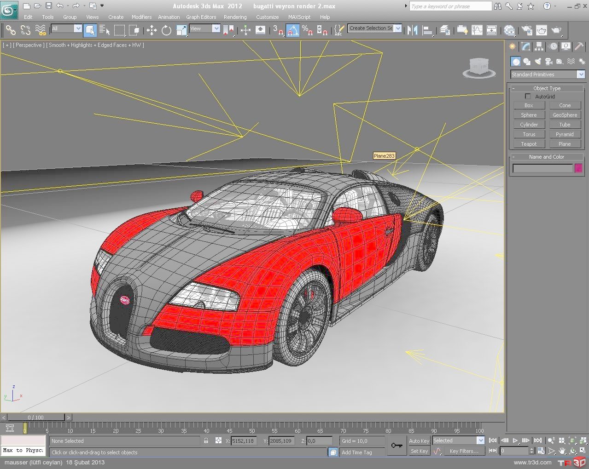Click the Align tool icon

(428, 30)
